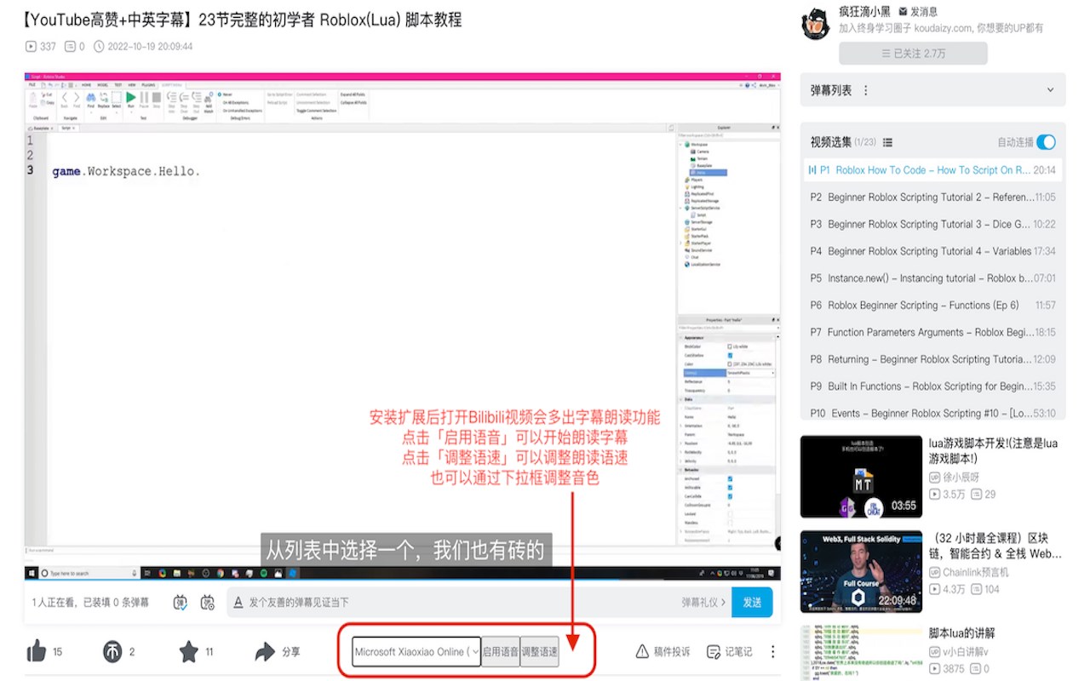Open FILE menu in Roblox Studio
Image resolution: width=1090 pixels, height=681 pixels.
click(32, 85)
